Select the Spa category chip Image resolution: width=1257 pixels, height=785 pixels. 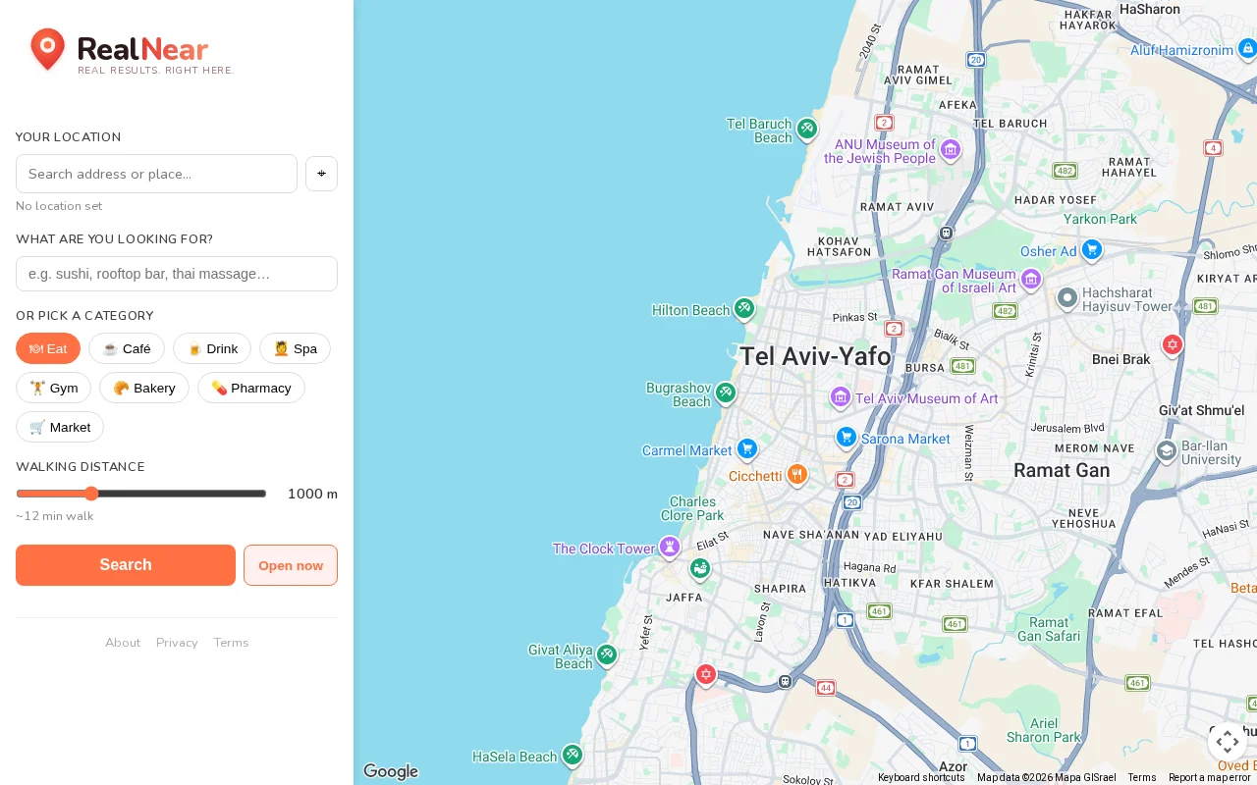[x=295, y=348]
